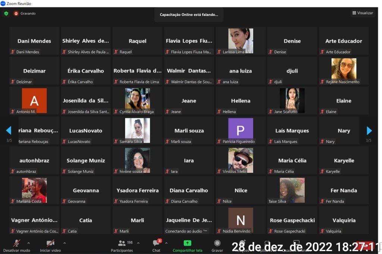Click the Capacitação Online está falando banner
Screen dimensions: 382x254
(189, 15)
